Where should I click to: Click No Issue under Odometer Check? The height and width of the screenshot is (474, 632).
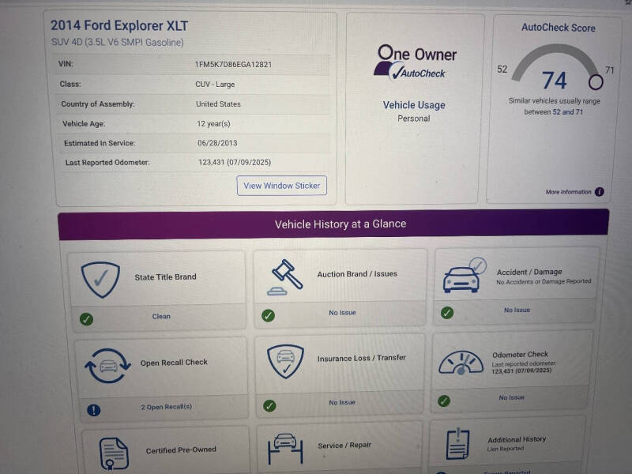click(511, 397)
